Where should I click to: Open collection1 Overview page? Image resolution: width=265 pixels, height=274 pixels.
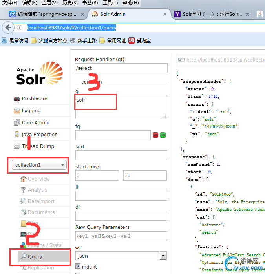pos(38,179)
